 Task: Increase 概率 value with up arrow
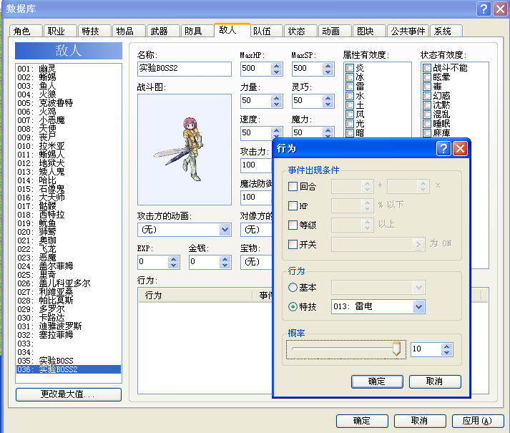(x=447, y=346)
